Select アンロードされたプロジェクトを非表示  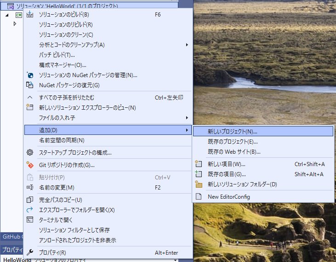[x=108, y=240]
